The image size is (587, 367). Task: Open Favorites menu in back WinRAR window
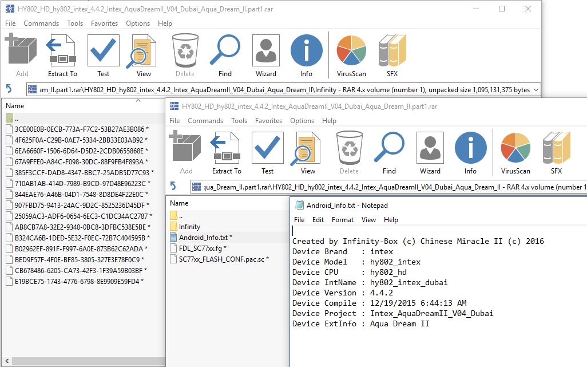pos(104,23)
